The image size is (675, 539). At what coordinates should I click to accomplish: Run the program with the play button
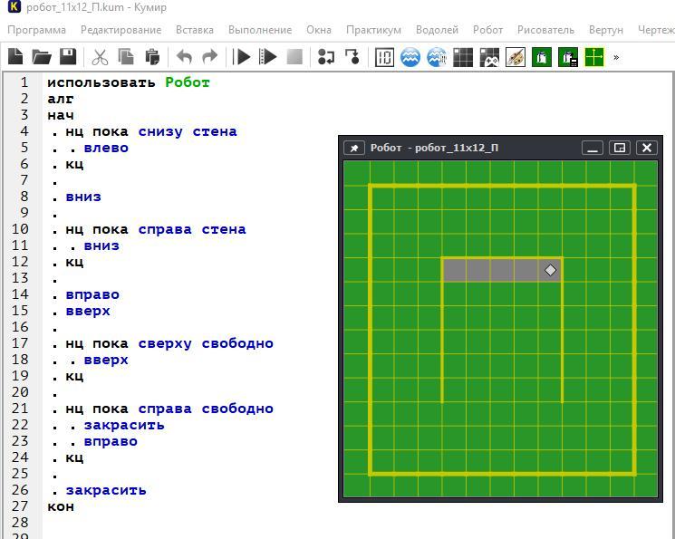click(x=242, y=57)
